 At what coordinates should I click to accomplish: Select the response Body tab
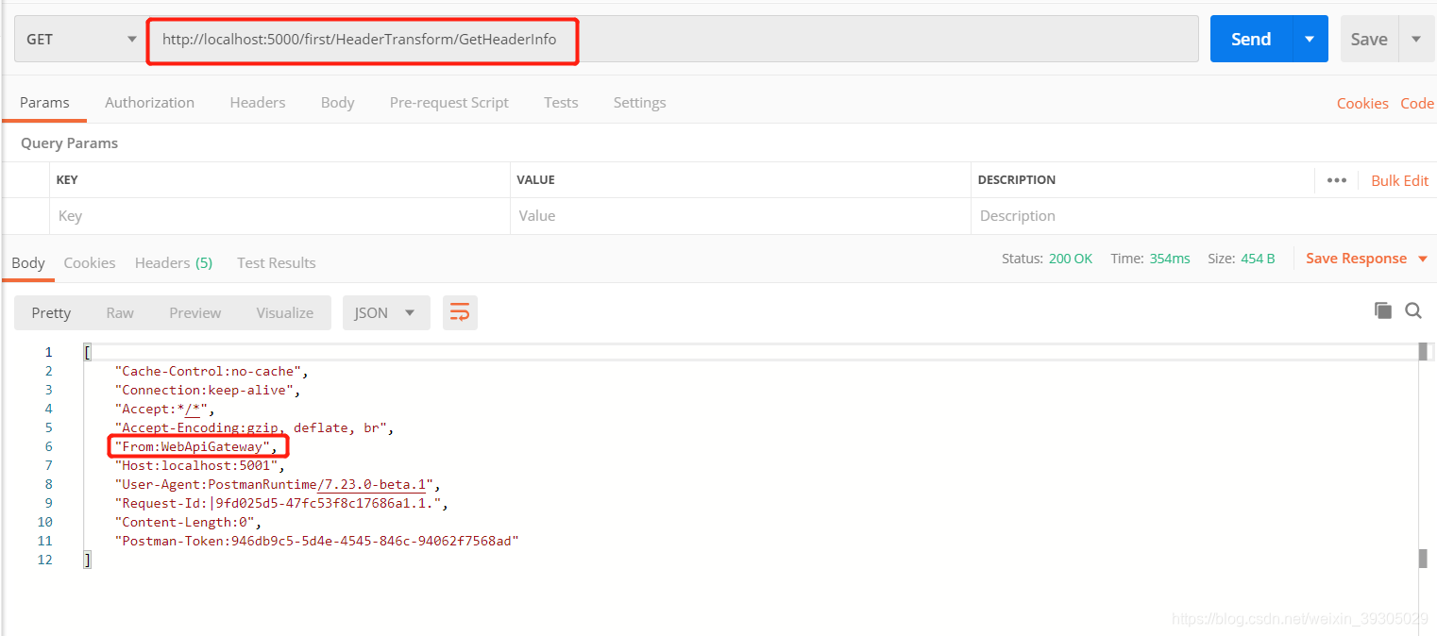click(27, 262)
